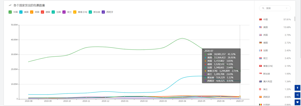The width and height of the screenshot is (301, 106).
Task: Click the 57.81% share value
Action: click(x=287, y=19)
